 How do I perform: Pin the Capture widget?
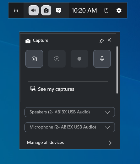tap(102, 41)
